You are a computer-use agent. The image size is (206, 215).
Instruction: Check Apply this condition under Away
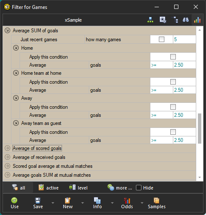tap(173, 107)
